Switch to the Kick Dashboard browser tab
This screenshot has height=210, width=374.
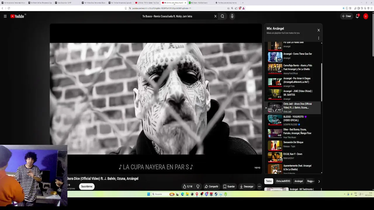(x=200, y=3)
